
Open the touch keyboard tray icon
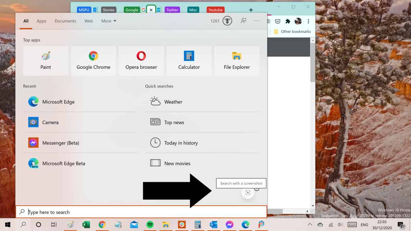tap(352, 225)
